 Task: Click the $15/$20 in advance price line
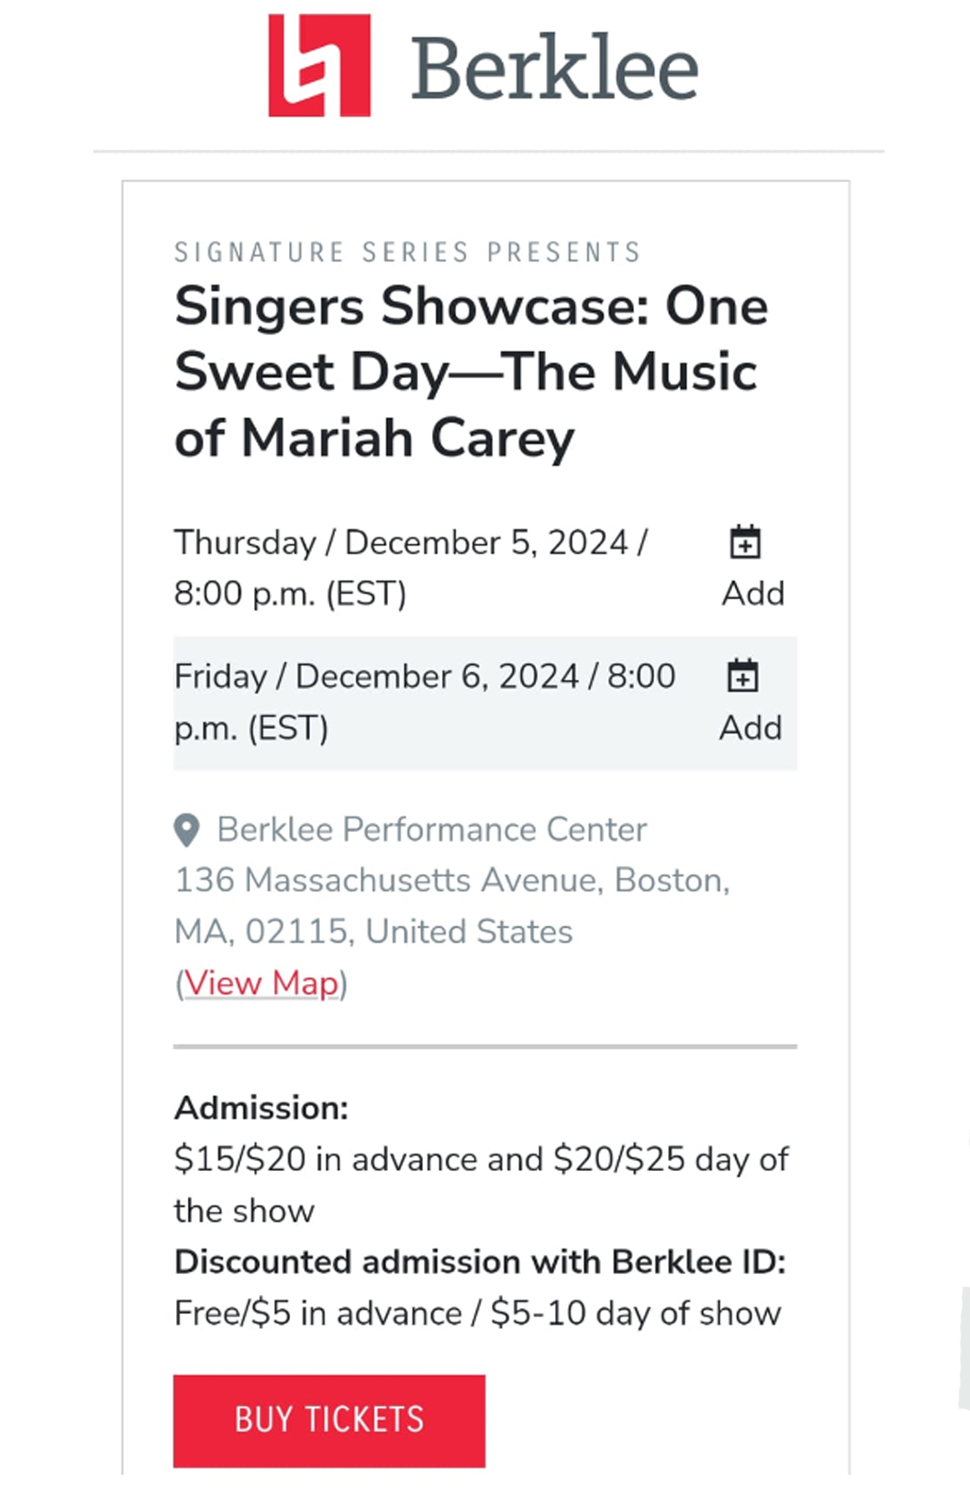[481, 1160]
